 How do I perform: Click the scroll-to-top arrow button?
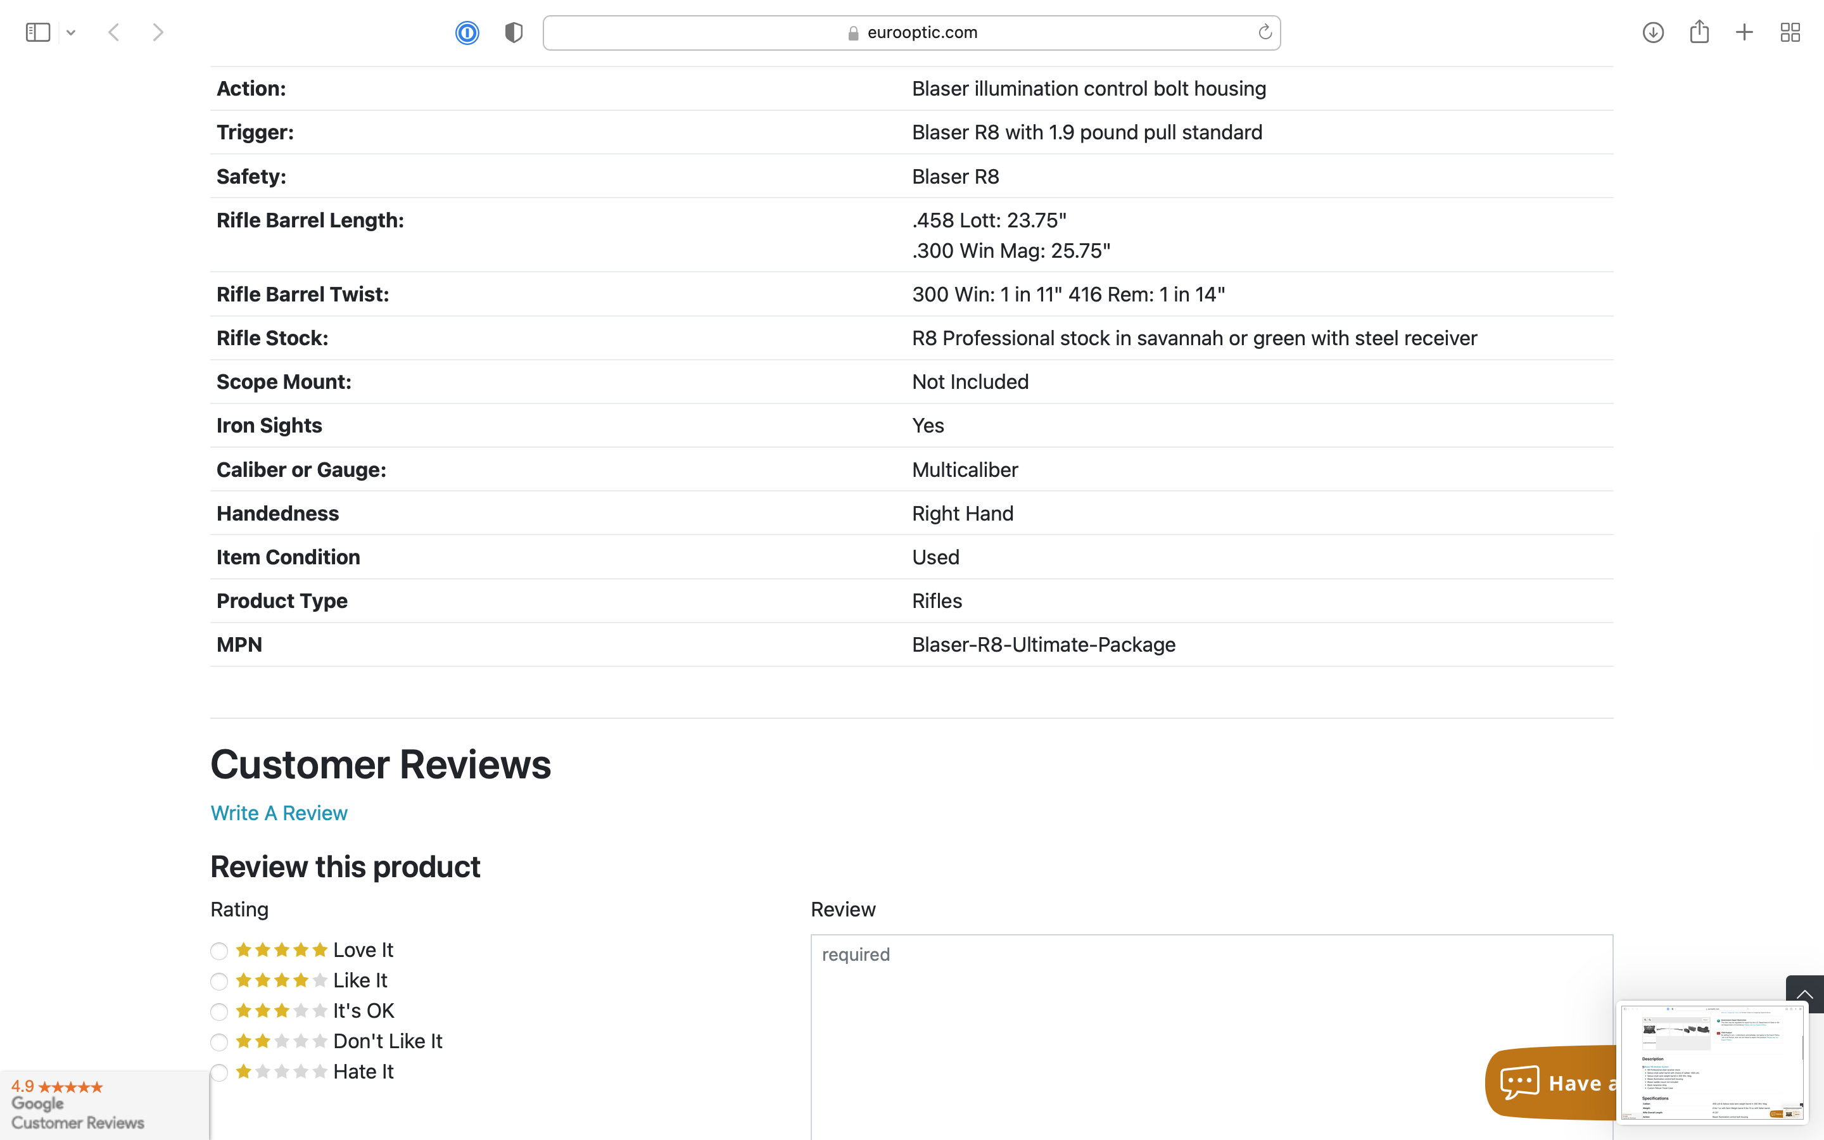tap(1804, 993)
